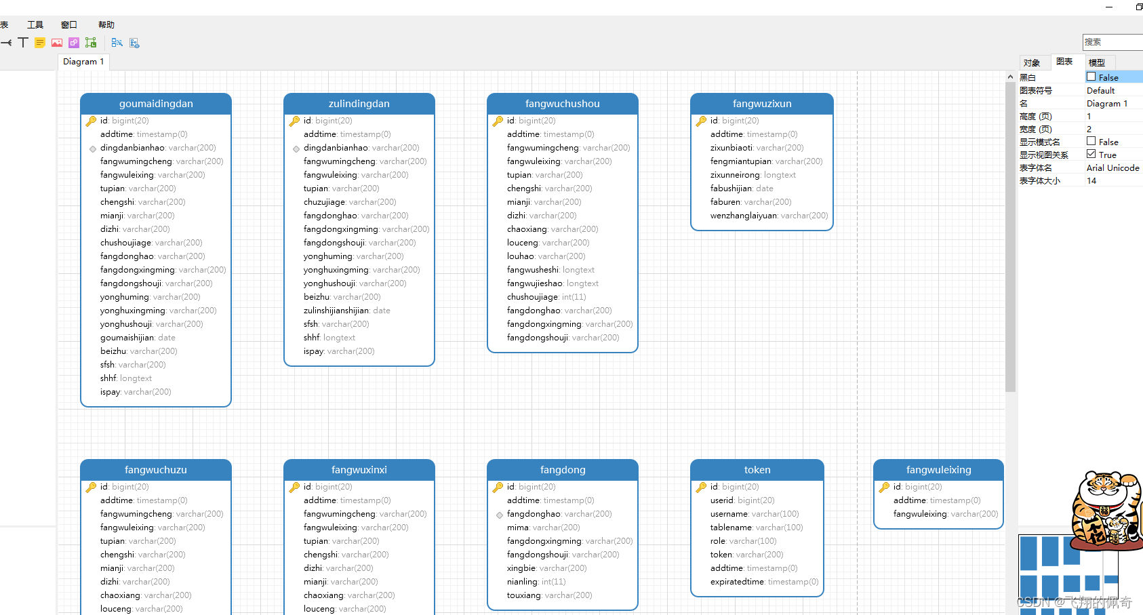Select the insert image tool

pyautogui.click(x=57, y=43)
